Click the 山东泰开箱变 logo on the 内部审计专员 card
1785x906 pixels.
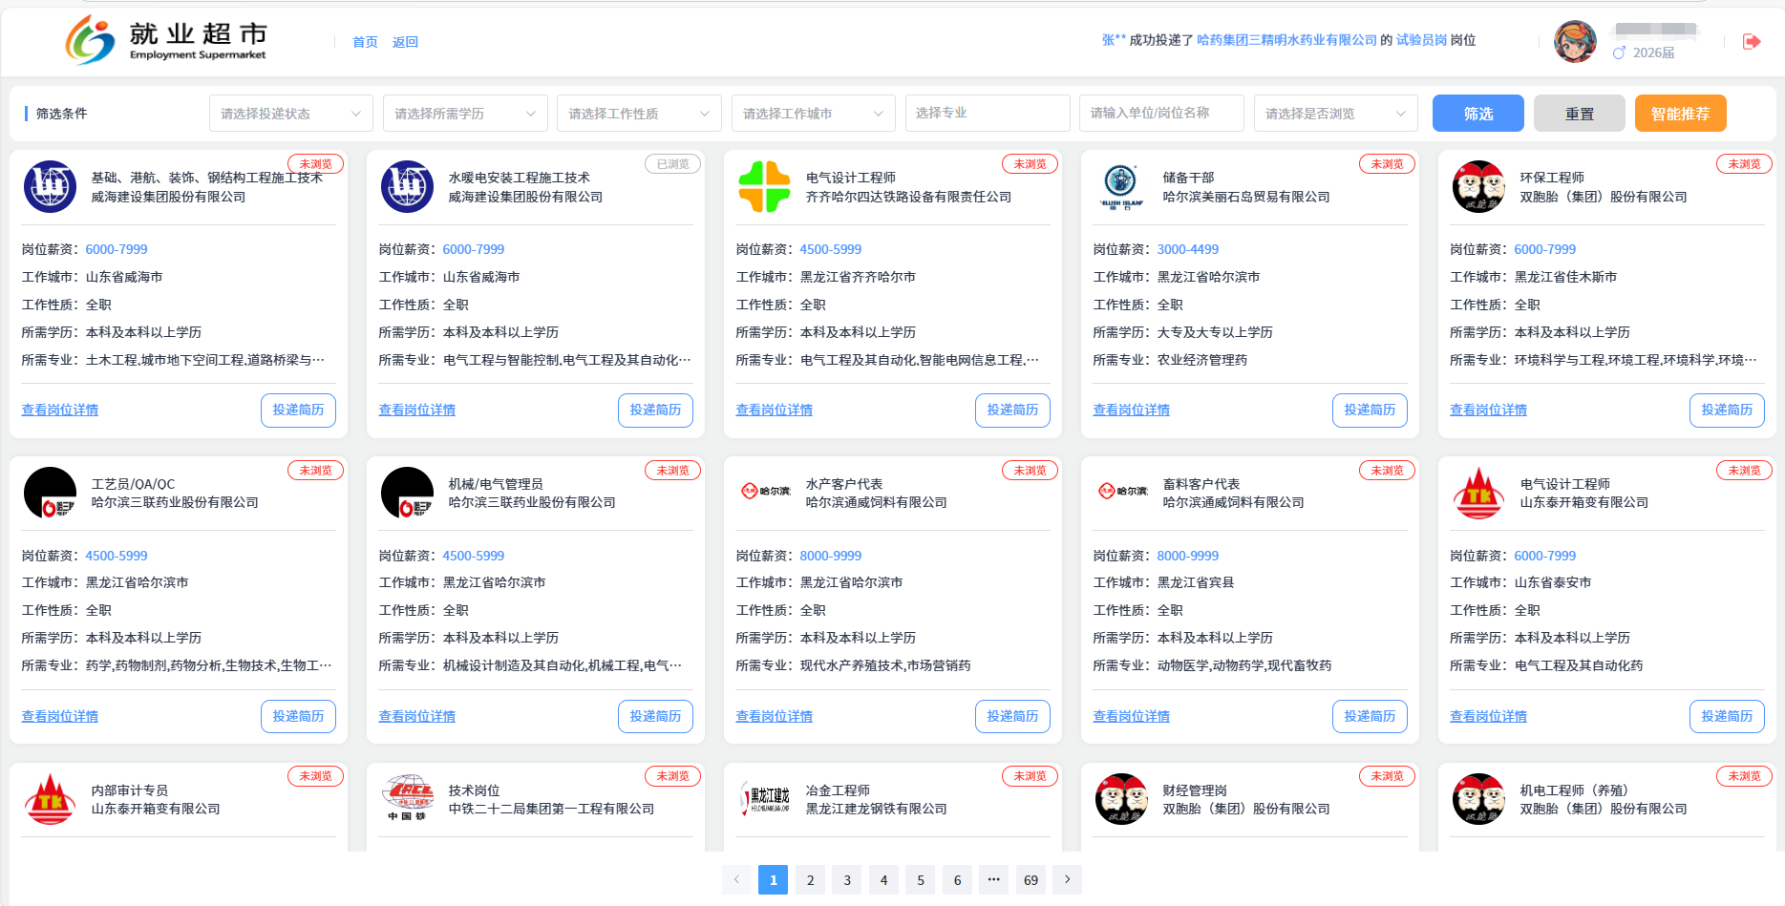click(x=50, y=799)
